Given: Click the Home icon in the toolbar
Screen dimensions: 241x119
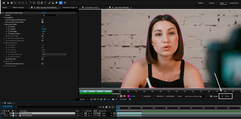Looking at the screenshot, I should pyautogui.click(x=4, y=3).
